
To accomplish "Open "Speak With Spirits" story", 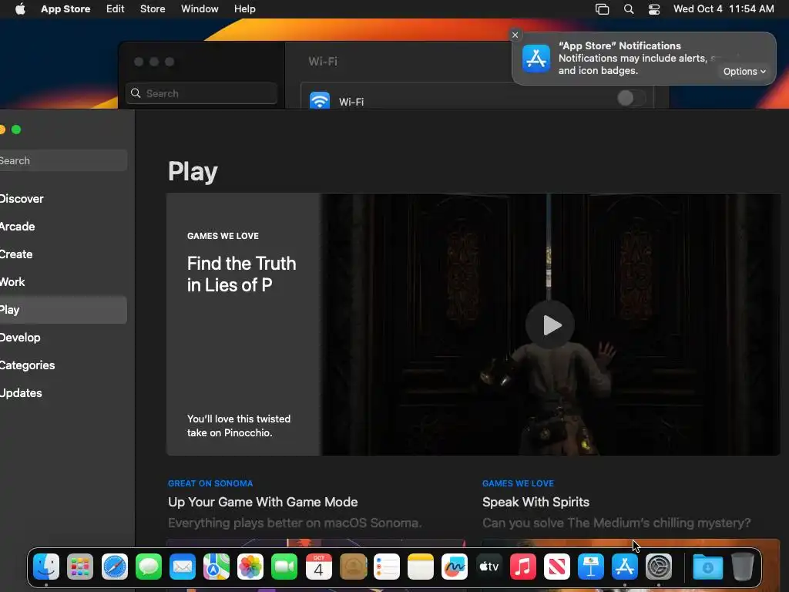I will [x=536, y=502].
